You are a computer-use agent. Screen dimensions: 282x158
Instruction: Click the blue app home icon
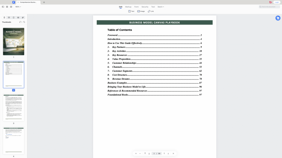14,2
